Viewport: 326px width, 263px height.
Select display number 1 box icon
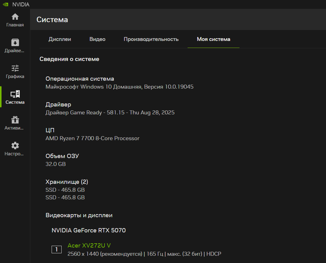tap(56, 249)
